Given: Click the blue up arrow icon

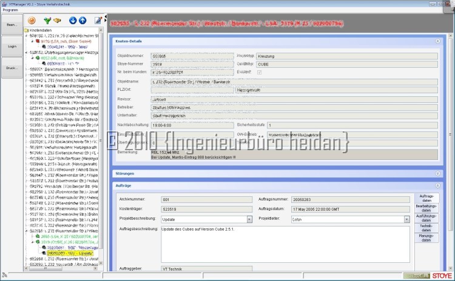Looking at the screenshot, I should 83,21.
